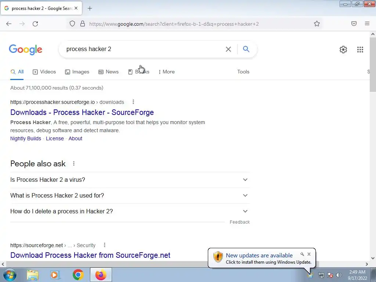Open the Tools search filter
Image resolution: width=376 pixels, height=282 pixels.
point(243,72)
